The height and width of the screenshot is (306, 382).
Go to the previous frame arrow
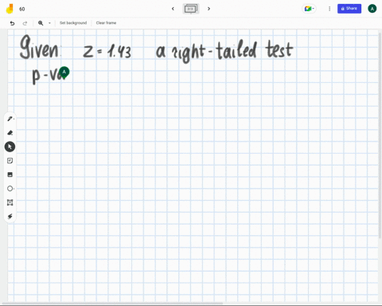click(173, 9)
